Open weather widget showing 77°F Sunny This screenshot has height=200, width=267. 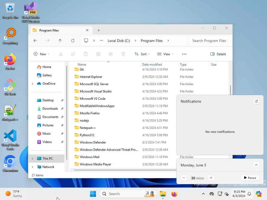pos(14,194)
